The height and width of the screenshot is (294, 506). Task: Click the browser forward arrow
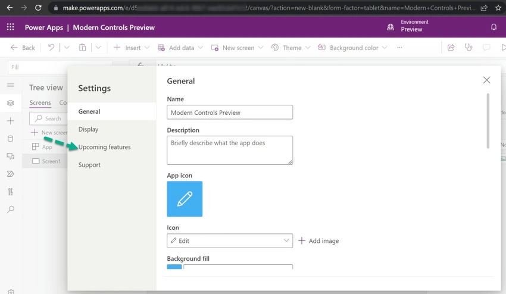(24, 8)
